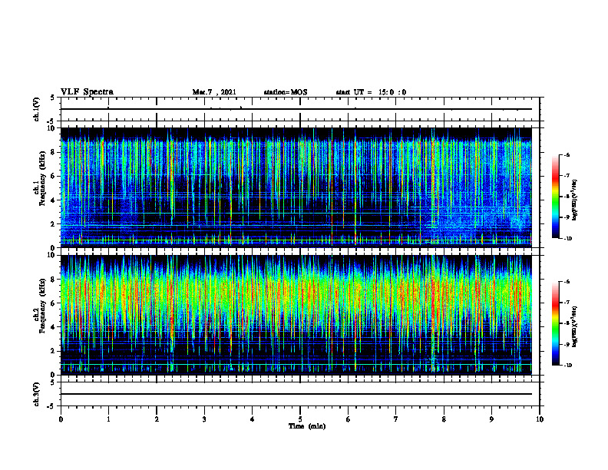Click time axis tick label "10" at right end
608x470 pixels.
click(x=540, y=419)
